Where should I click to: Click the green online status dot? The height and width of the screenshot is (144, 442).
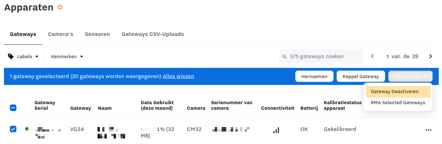(x=27, y=129)
